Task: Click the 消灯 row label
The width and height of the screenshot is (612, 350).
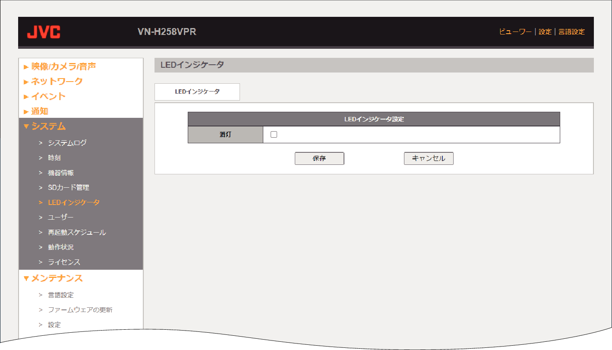Action: [225, 134]
